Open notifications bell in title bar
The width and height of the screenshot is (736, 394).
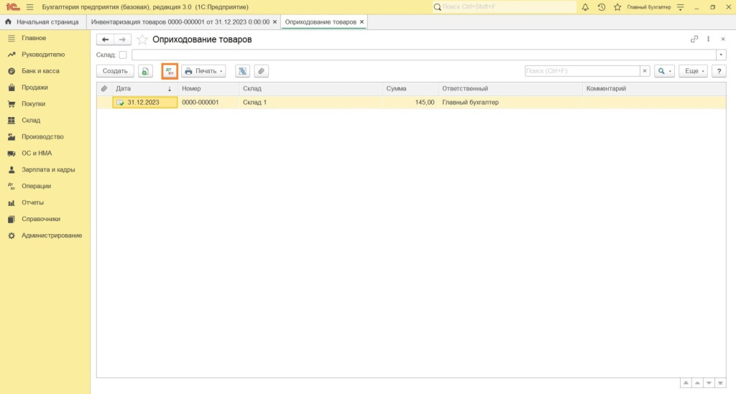pos(585,7)
